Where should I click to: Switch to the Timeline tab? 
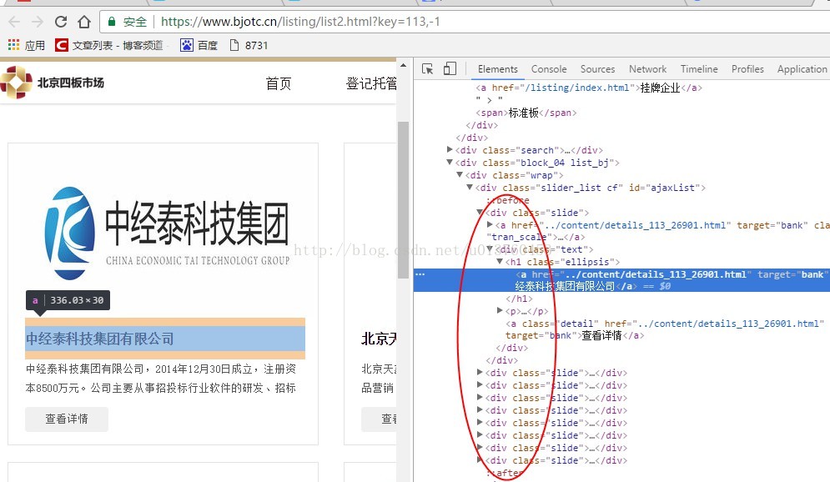(x=699, y=68)
